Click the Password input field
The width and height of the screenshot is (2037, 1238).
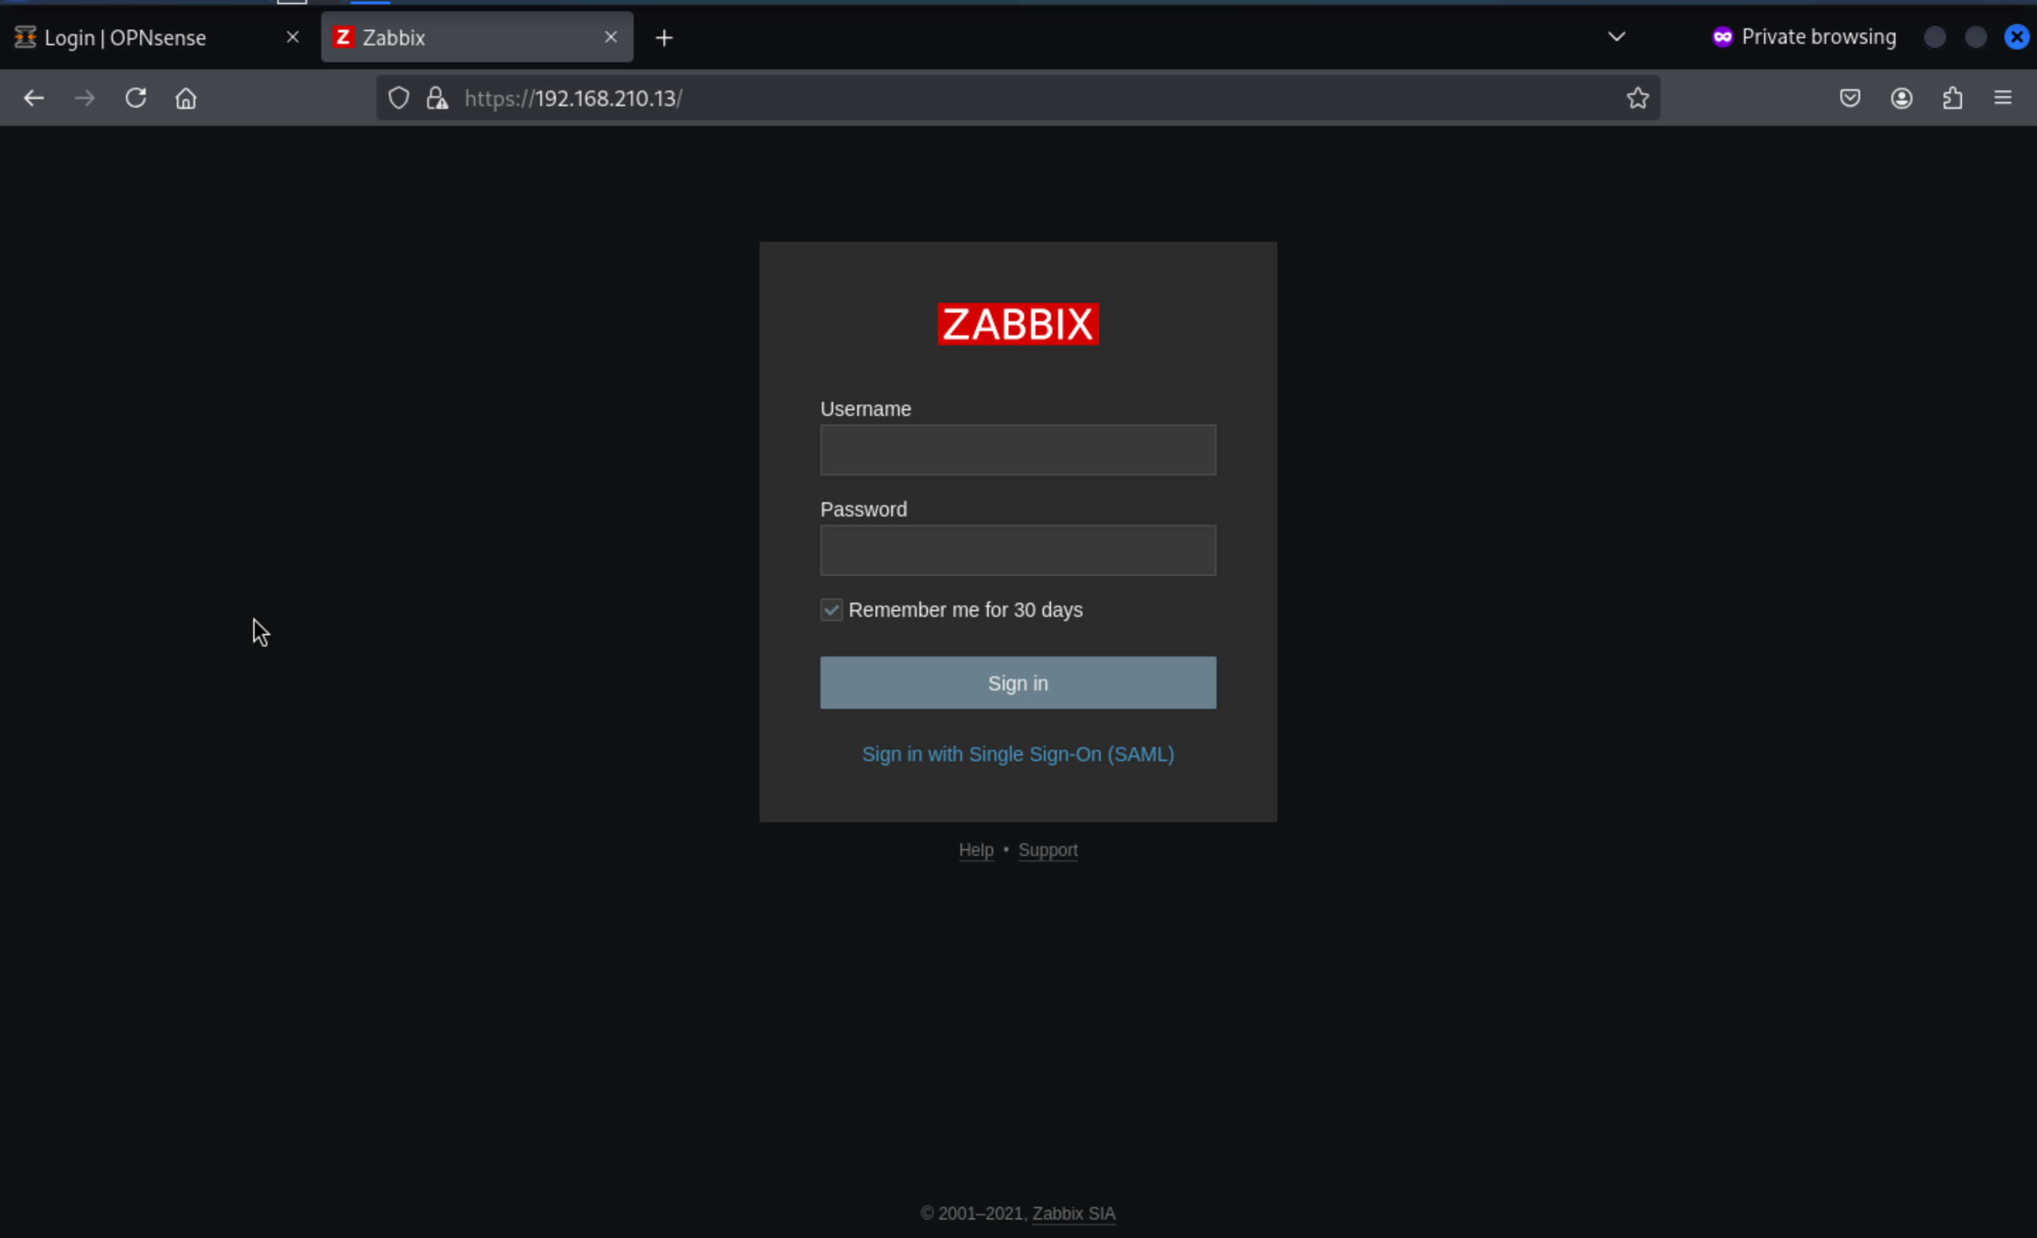(1018, 550)
